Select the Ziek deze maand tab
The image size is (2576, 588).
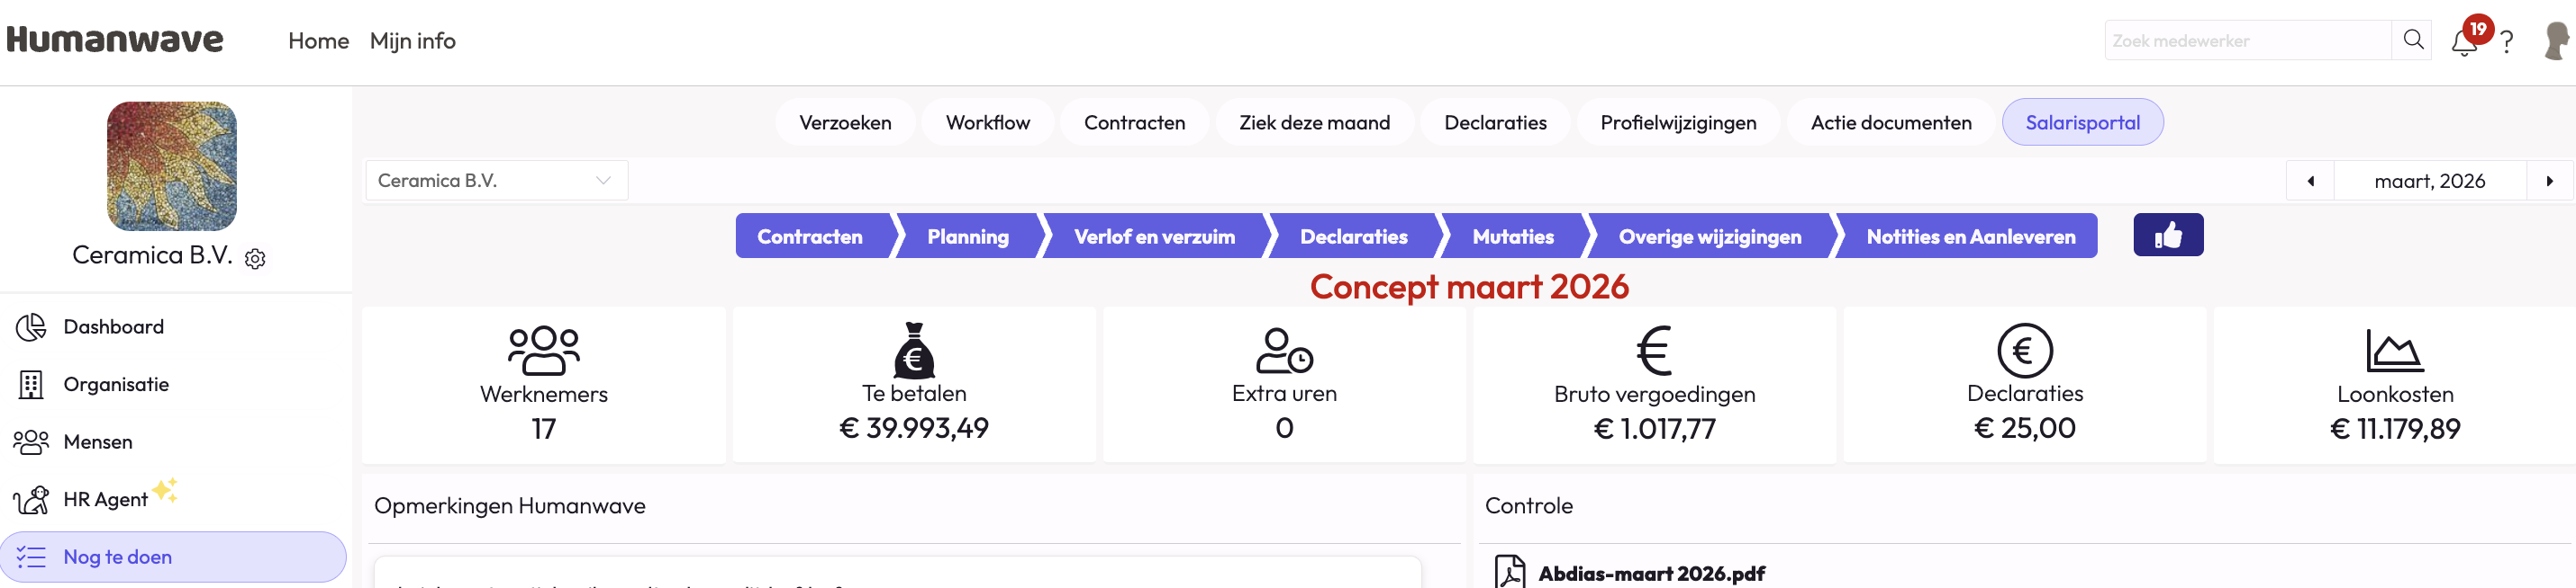[1314, 123]
